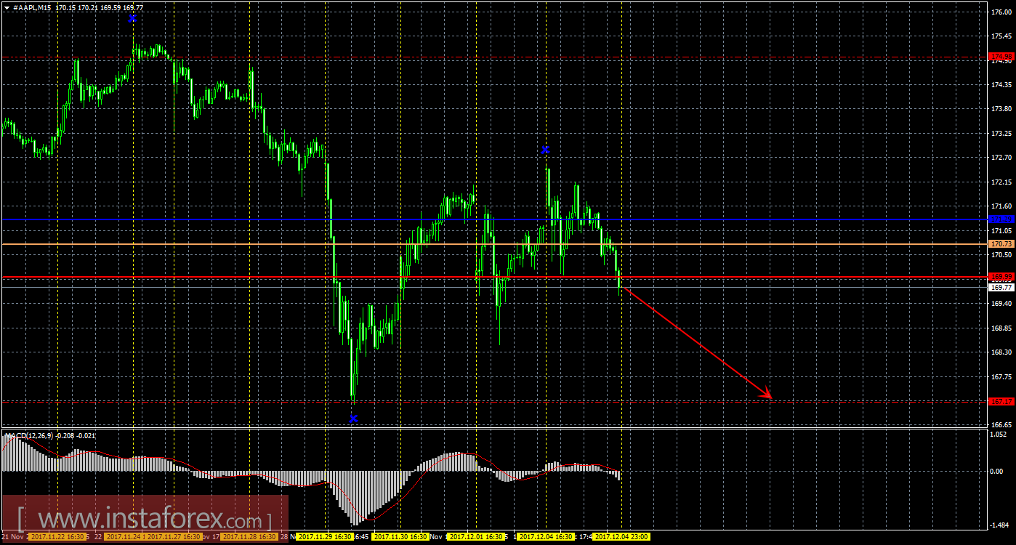Image resolution: width=1016 pixels, height=545 pixels.
Task: Click the 167.75 value on price scale
Action: coord(1002,376)
